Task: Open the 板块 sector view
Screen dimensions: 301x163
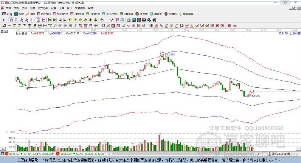Action: point(19,14)
